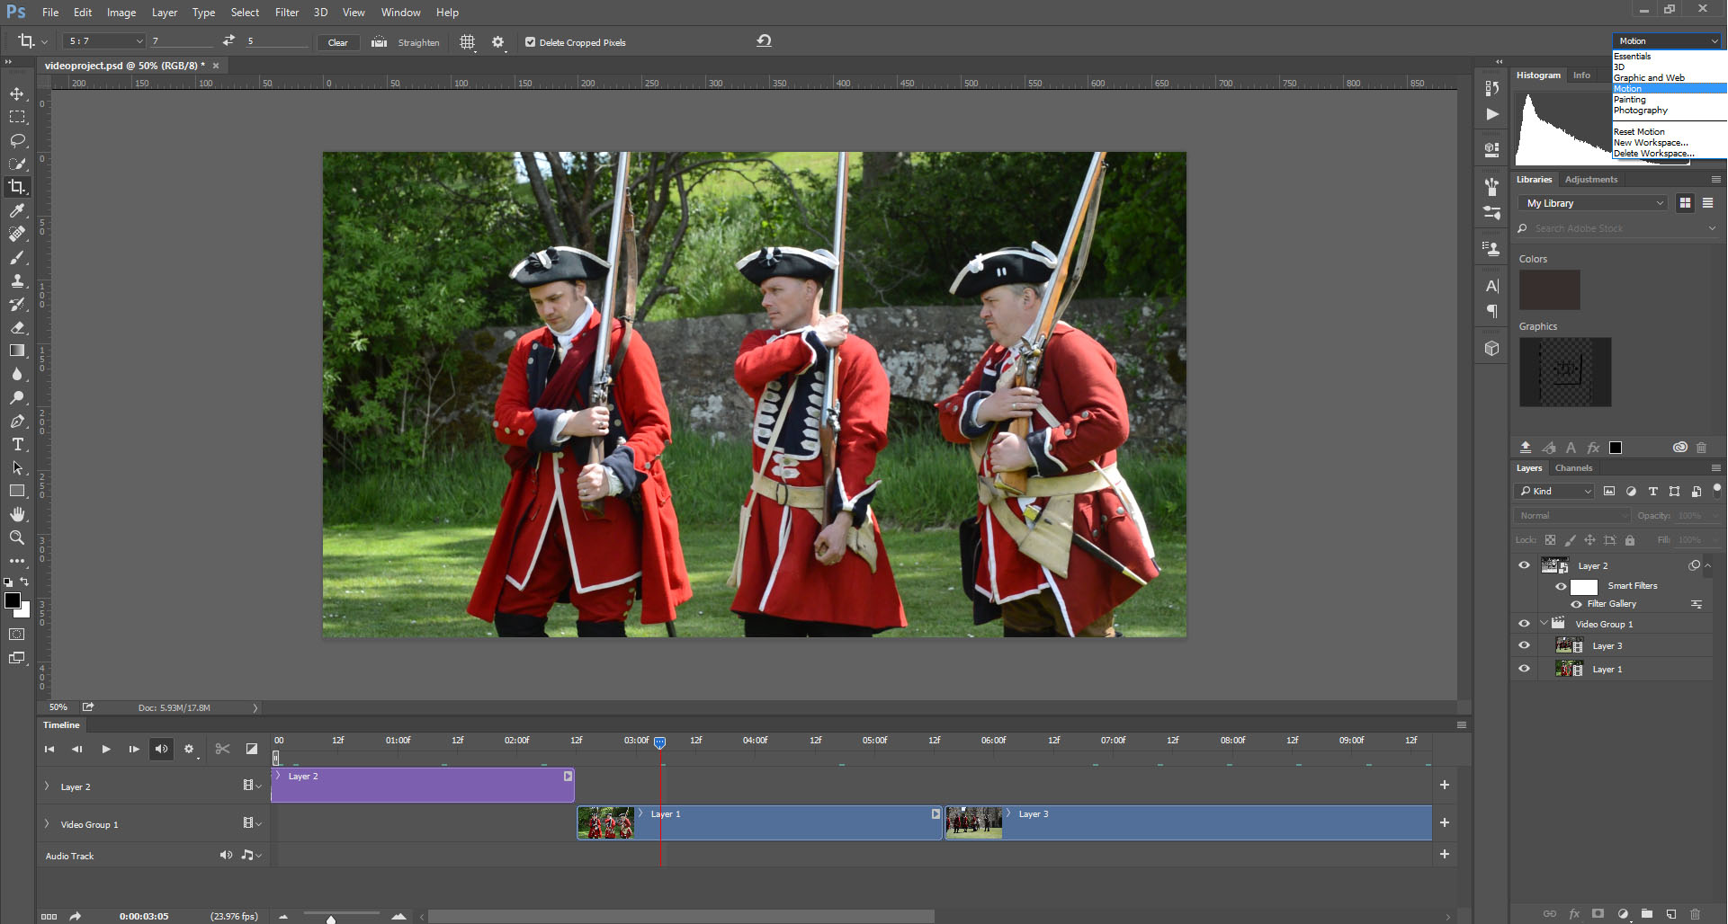
Task: Hide Layer 3 visibility eye
Action: click(x=1524, y=645)
